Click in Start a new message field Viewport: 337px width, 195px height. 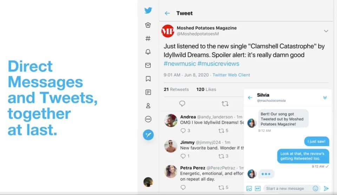pos(287,189)
